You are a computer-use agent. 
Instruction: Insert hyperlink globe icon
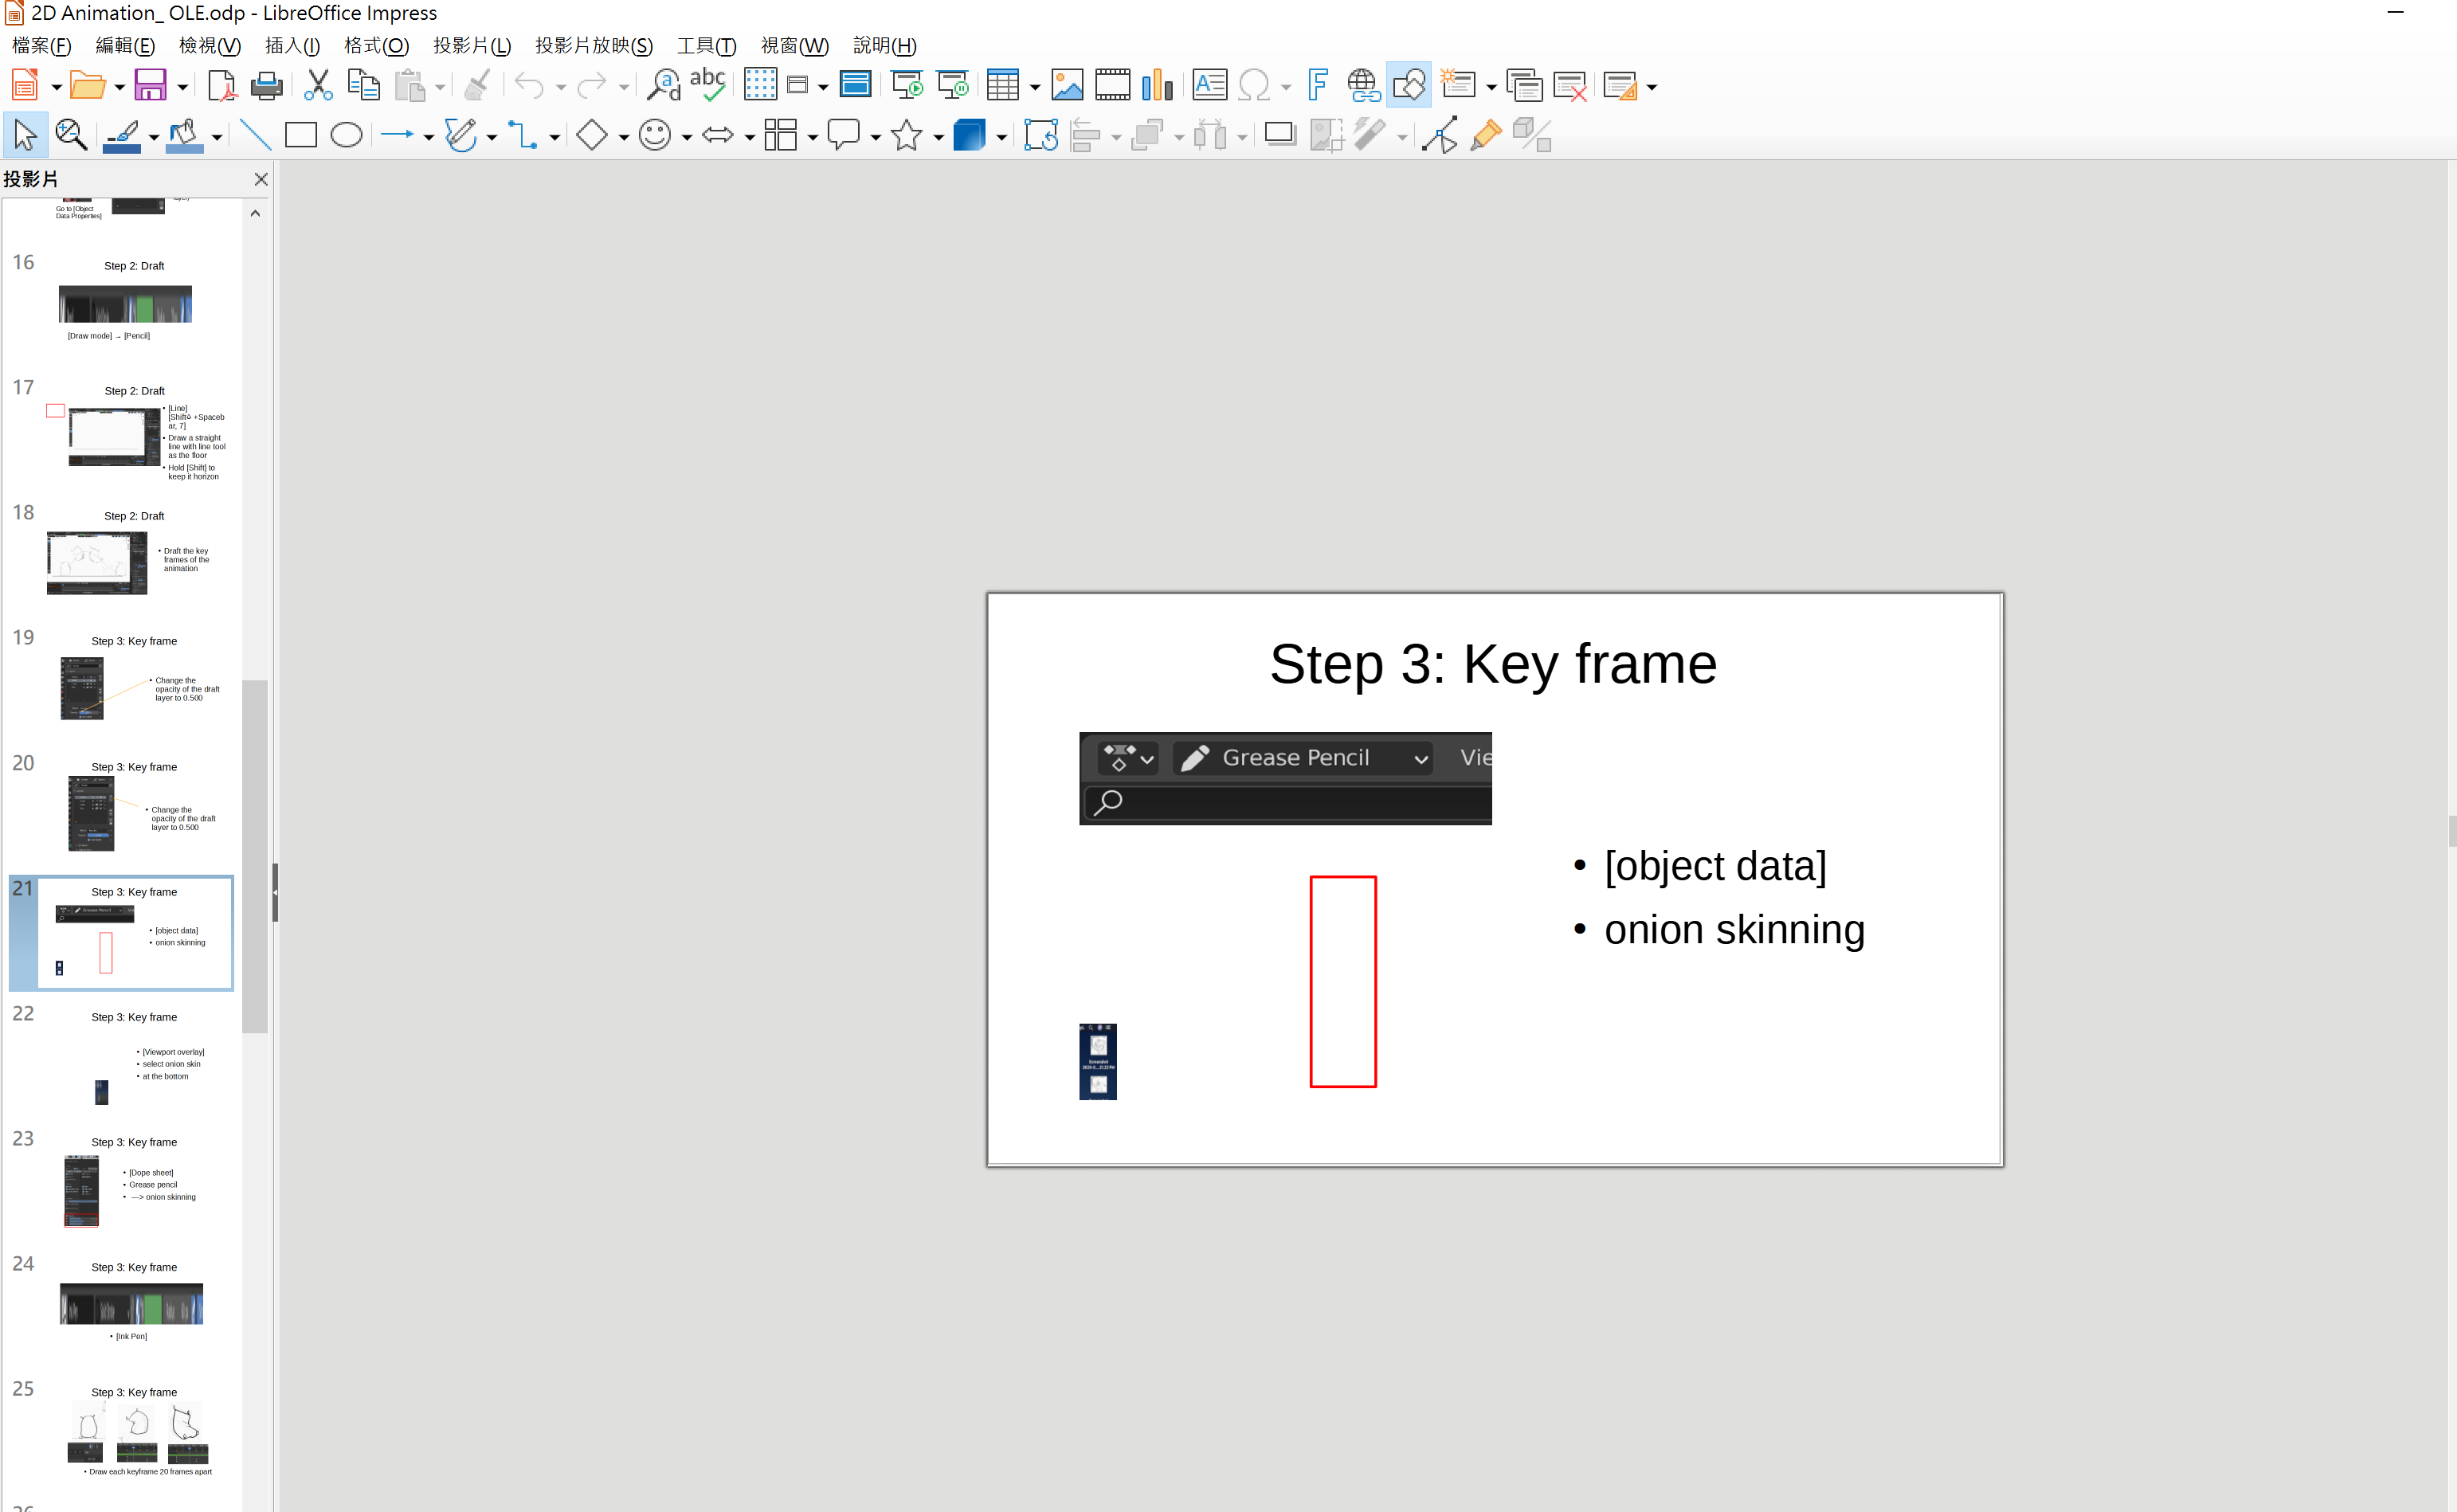coord(1363,86)
